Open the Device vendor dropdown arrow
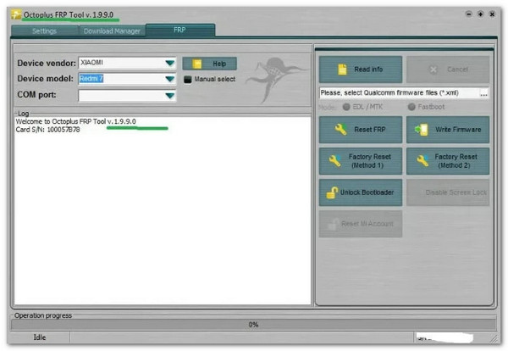The height and width of the screenshot is (351, 508). [170, 63]
